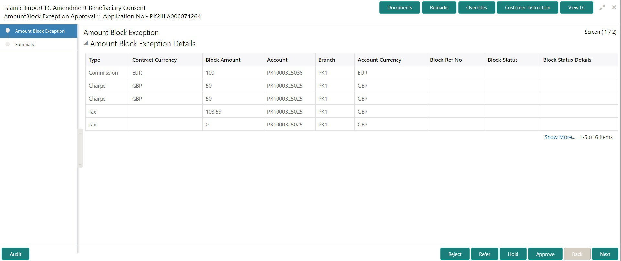Click the 'Screen ( 1 / 2)' indicator
The image size is (621, 261).
tap(600, 32)
